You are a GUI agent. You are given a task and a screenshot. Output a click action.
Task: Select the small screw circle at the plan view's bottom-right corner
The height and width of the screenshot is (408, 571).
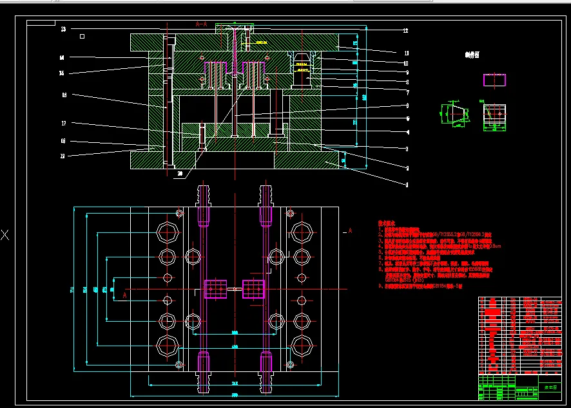(290, 364)
